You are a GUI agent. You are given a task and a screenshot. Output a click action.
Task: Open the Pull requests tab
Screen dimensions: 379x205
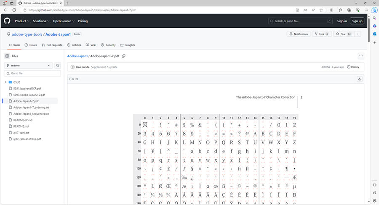(52, 45)
